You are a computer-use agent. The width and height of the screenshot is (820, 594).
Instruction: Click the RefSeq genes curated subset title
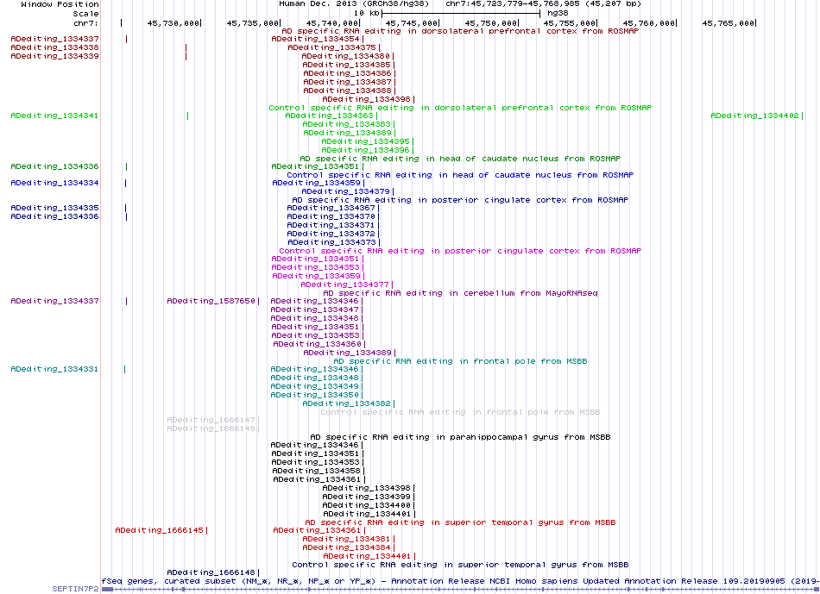pyautogui.click(x=460, y=581)
